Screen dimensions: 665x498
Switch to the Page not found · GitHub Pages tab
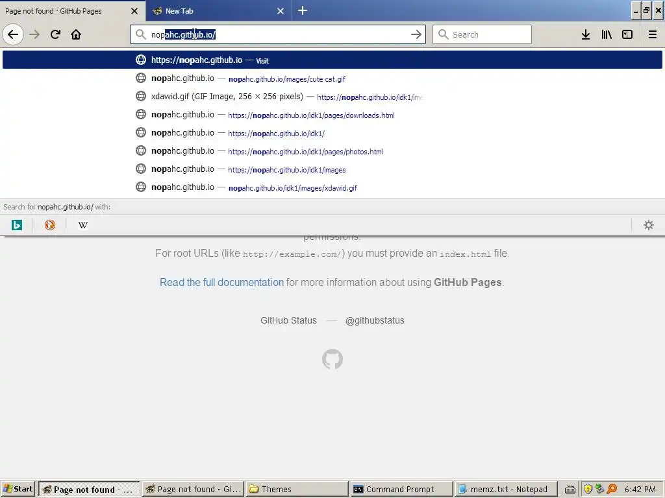(73, 10)
